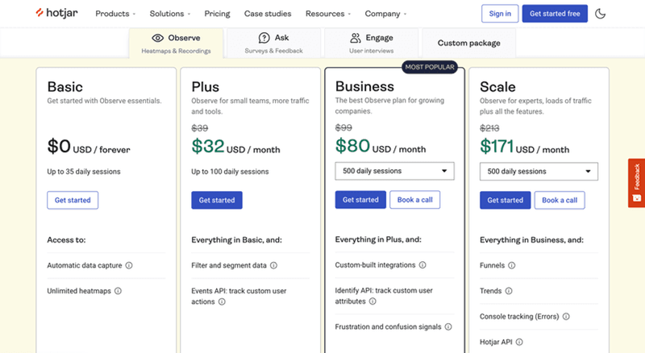
Task: Click info icon next to Console tracking (Errors)
Action: point(566,317)
